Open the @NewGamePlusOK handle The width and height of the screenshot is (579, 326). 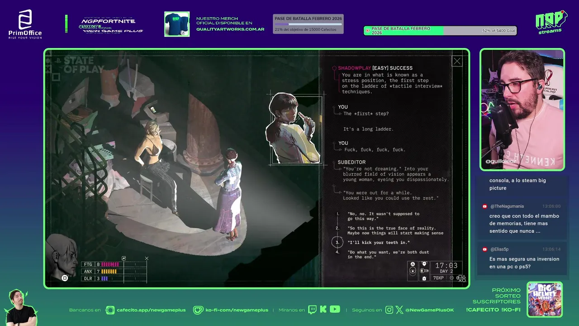430,310
